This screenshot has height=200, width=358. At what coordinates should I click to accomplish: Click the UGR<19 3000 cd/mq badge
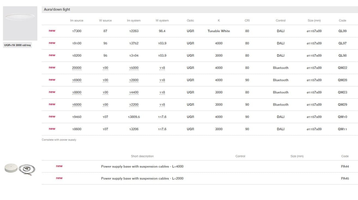click(x=17, y=45)
